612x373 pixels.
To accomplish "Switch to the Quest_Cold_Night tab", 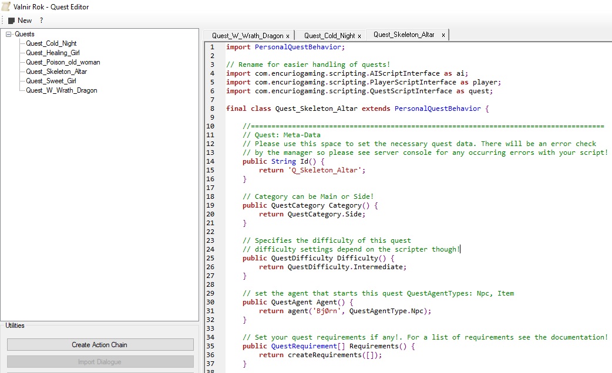I will point(329,35).
